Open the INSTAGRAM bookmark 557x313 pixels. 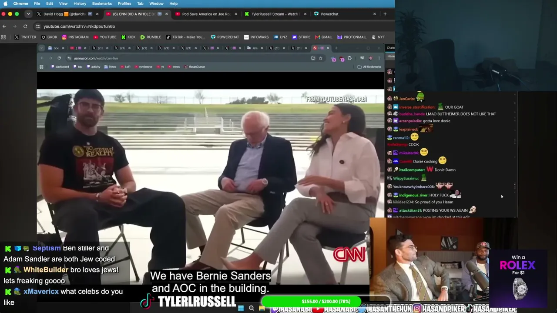pos(75,37)
